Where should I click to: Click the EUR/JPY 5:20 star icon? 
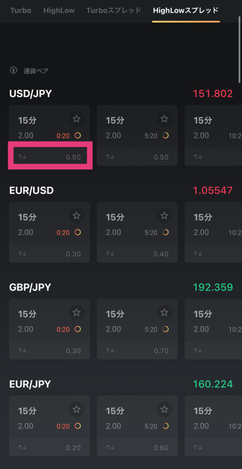(x=164, y=409)
